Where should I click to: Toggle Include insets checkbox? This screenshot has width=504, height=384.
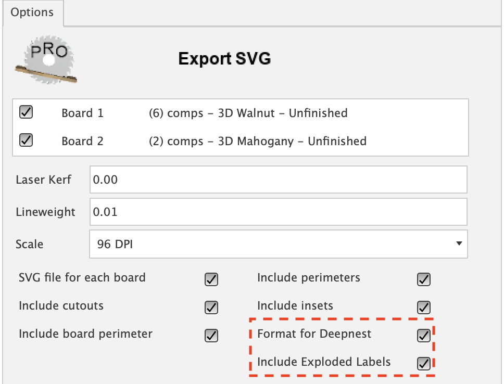[x=424, y=308]
